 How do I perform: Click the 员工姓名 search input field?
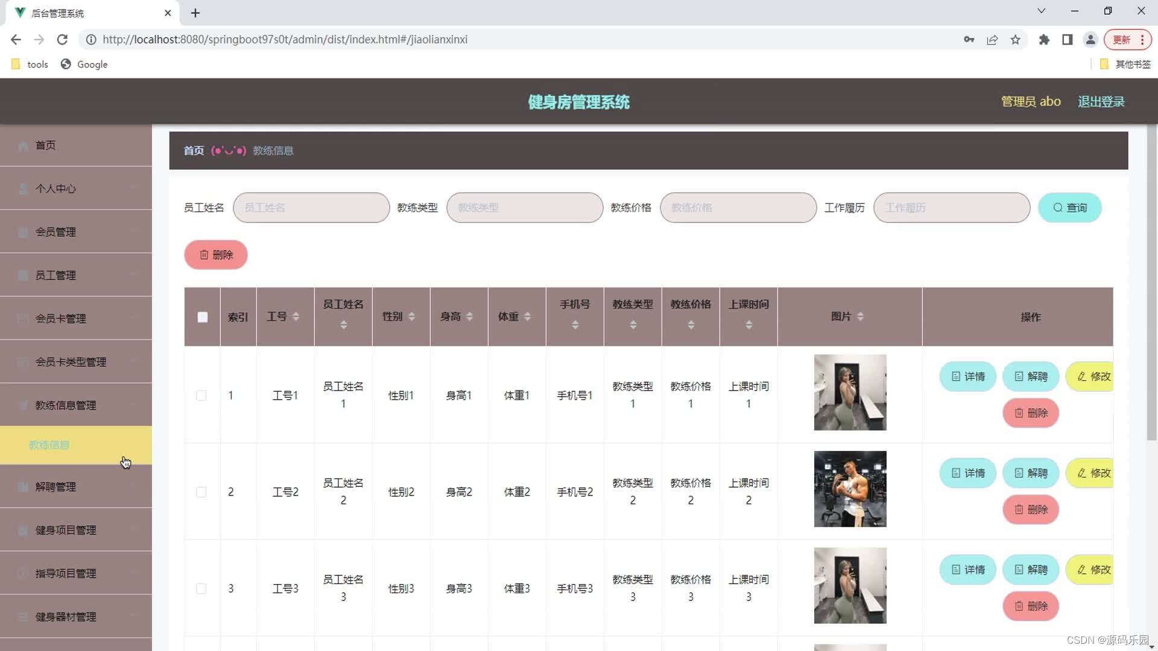(x=311, y=207)
